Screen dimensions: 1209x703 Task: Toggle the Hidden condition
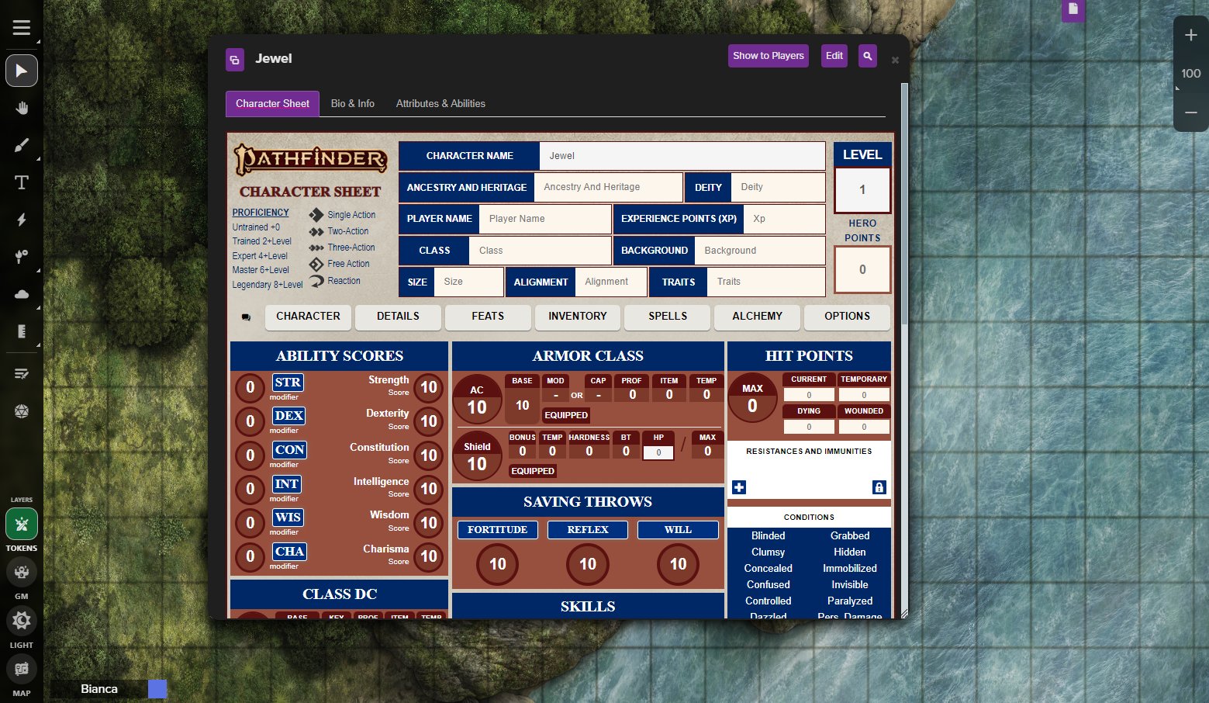click(x=850, y=552)
